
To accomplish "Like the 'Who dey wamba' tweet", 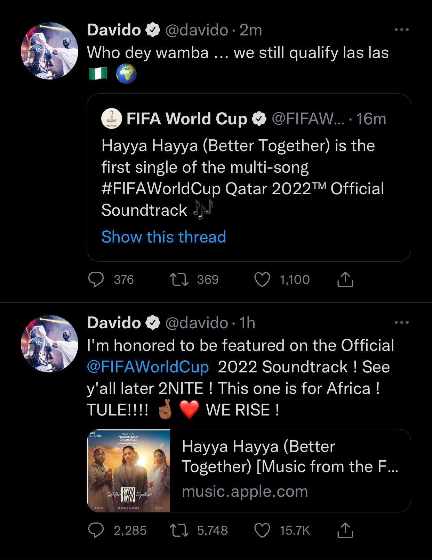I will tap(262, 280).
